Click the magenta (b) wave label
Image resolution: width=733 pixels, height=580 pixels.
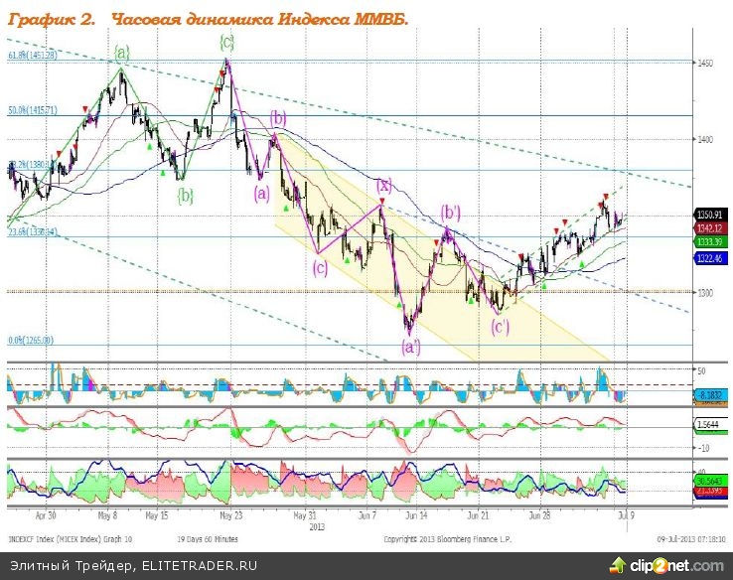(278, 119)
